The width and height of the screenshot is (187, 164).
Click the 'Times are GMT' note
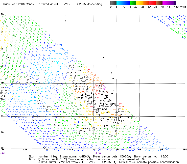51,159
